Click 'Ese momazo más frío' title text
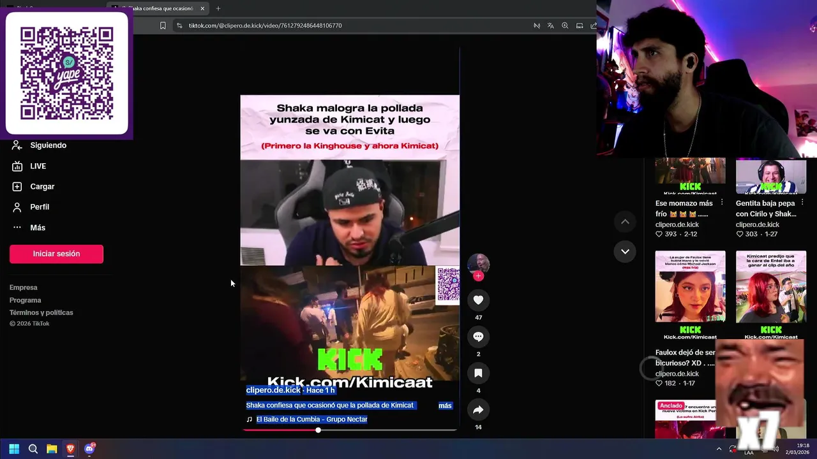This screenshot has width=817, height=459. pos(684,208)
